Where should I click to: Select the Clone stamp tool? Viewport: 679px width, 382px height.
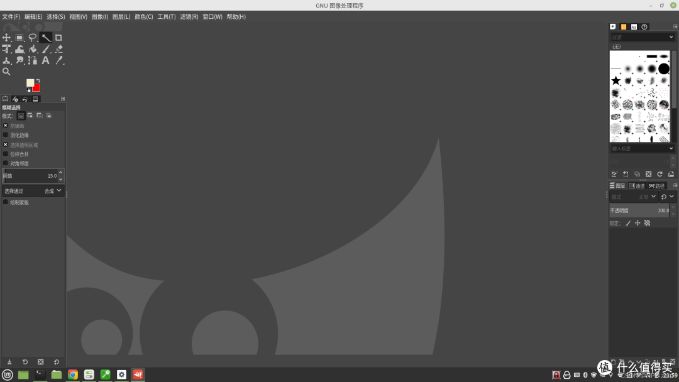(x=6, y=60)
